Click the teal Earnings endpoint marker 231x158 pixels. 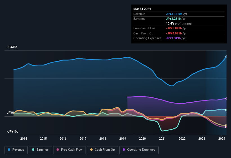[x=226, y=110]
